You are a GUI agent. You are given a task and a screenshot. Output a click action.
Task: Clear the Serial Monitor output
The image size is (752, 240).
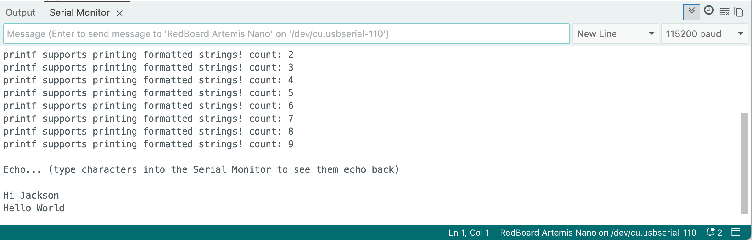tap(725, 11)
